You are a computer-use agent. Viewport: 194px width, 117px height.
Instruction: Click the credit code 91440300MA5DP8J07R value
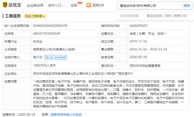point(50,26)
